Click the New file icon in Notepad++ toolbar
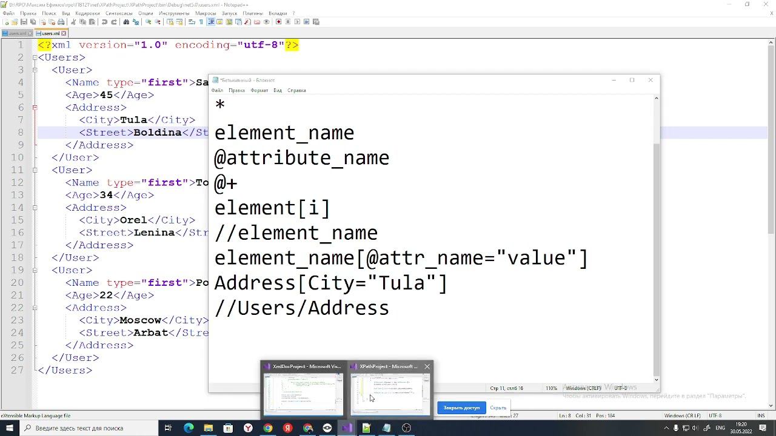776x436 pixels. tap(5, 22)
